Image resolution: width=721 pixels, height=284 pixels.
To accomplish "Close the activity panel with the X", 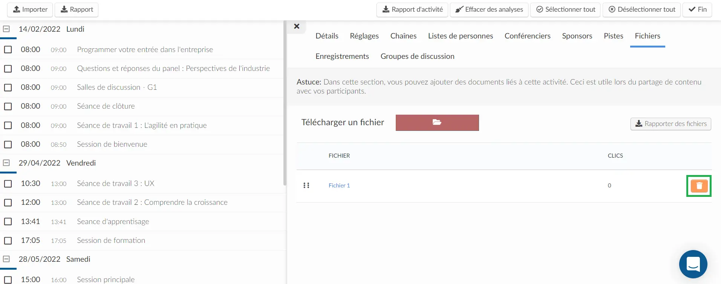I will coord(297,26).
